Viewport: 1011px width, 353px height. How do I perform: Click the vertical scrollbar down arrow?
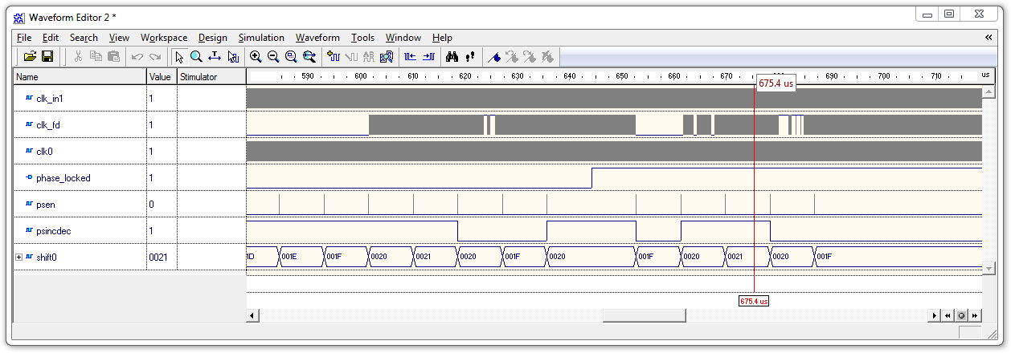click(x=988, y=270)
